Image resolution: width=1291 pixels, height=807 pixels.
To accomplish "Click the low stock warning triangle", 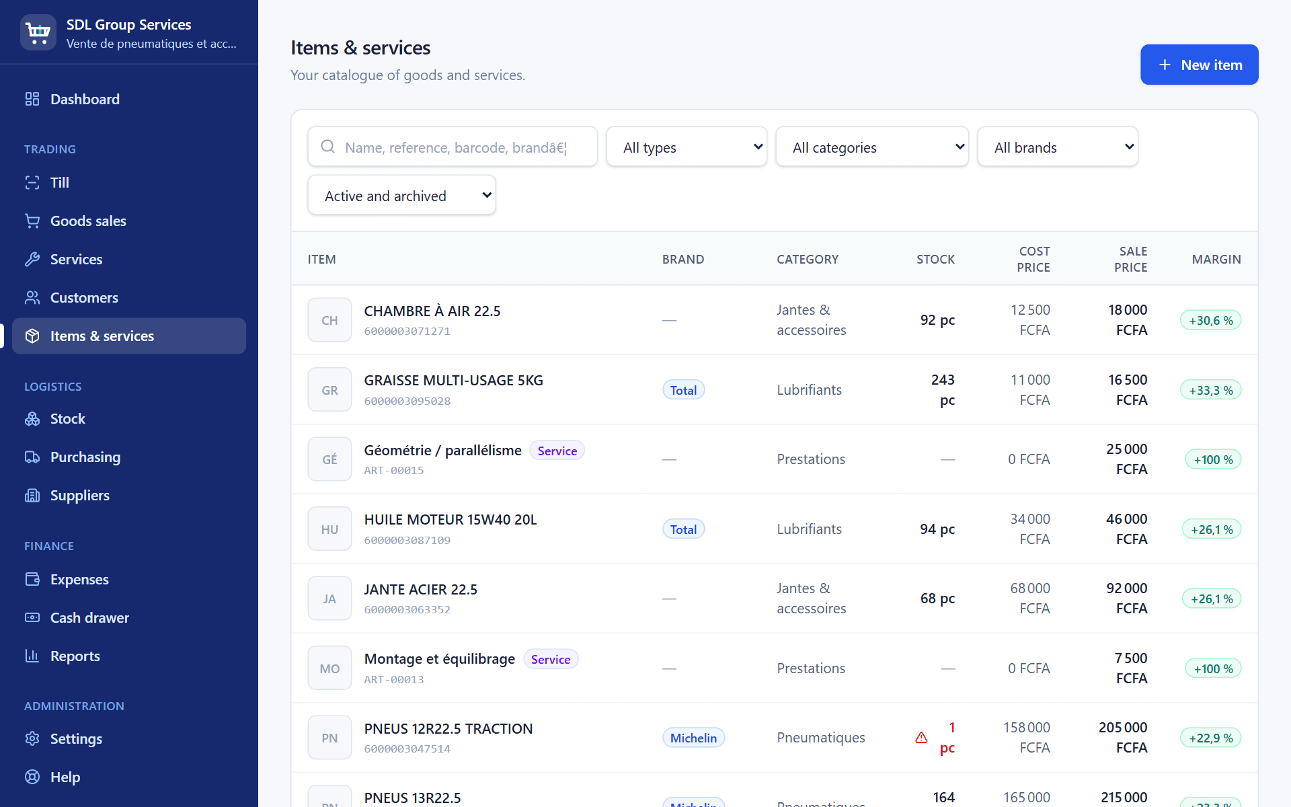I will 921,738.
